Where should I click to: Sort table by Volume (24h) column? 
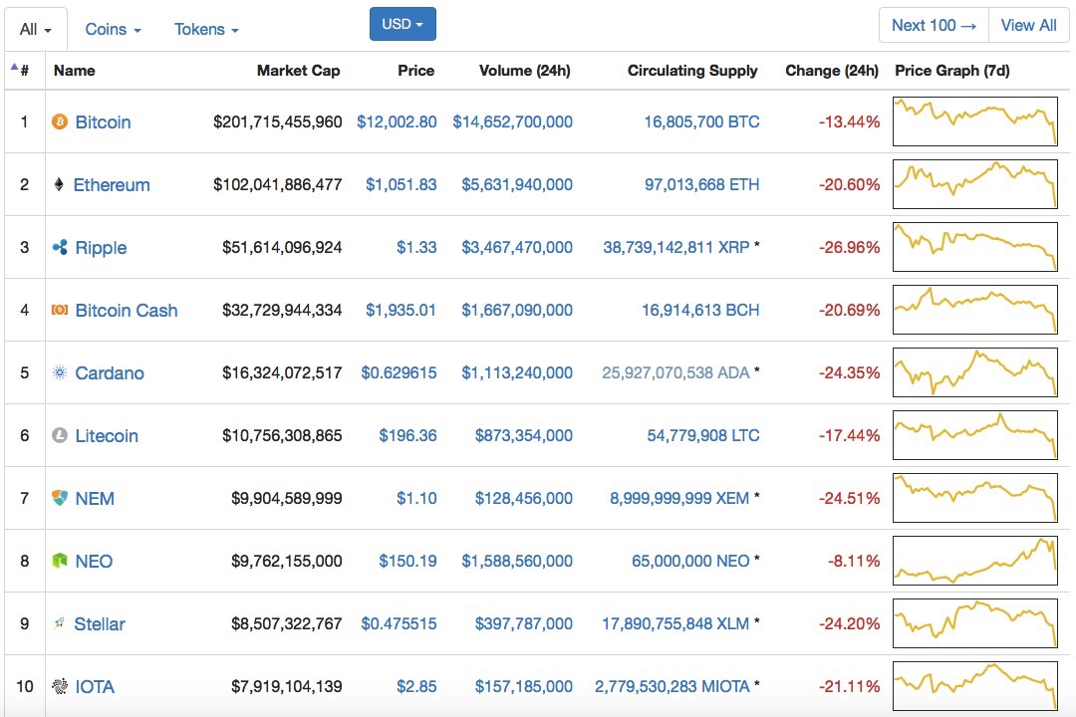[525, 71]
